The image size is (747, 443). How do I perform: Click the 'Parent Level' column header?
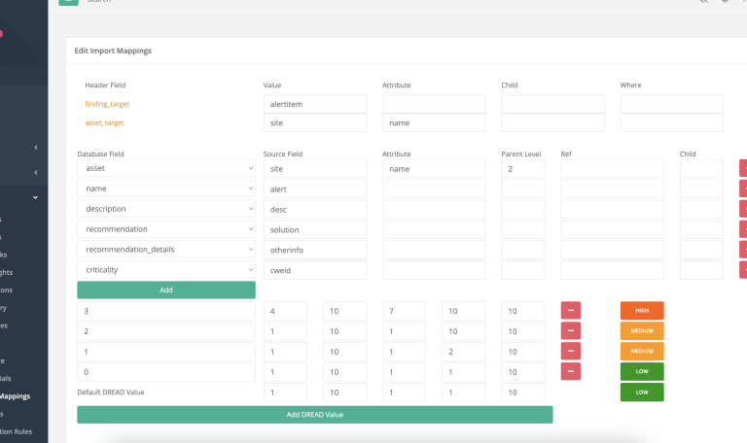pos(521,153)
